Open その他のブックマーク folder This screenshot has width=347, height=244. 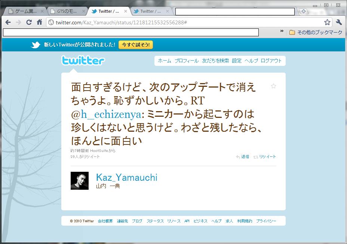click(316, 32)
